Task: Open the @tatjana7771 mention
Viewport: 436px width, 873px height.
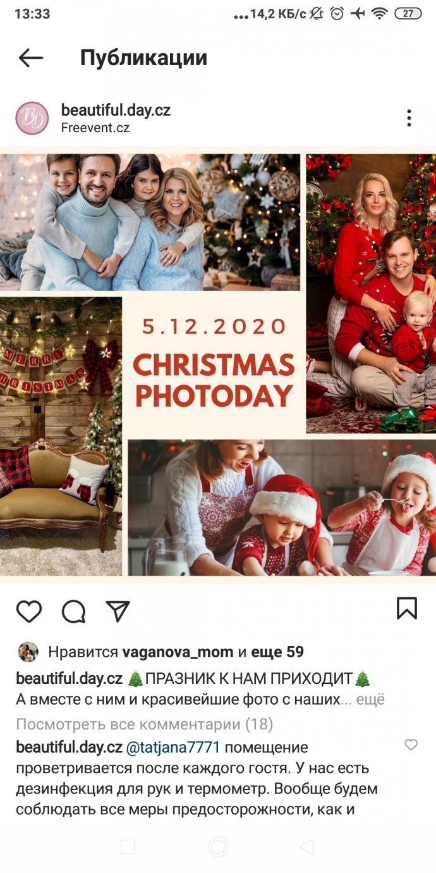Action: (173, 748)
